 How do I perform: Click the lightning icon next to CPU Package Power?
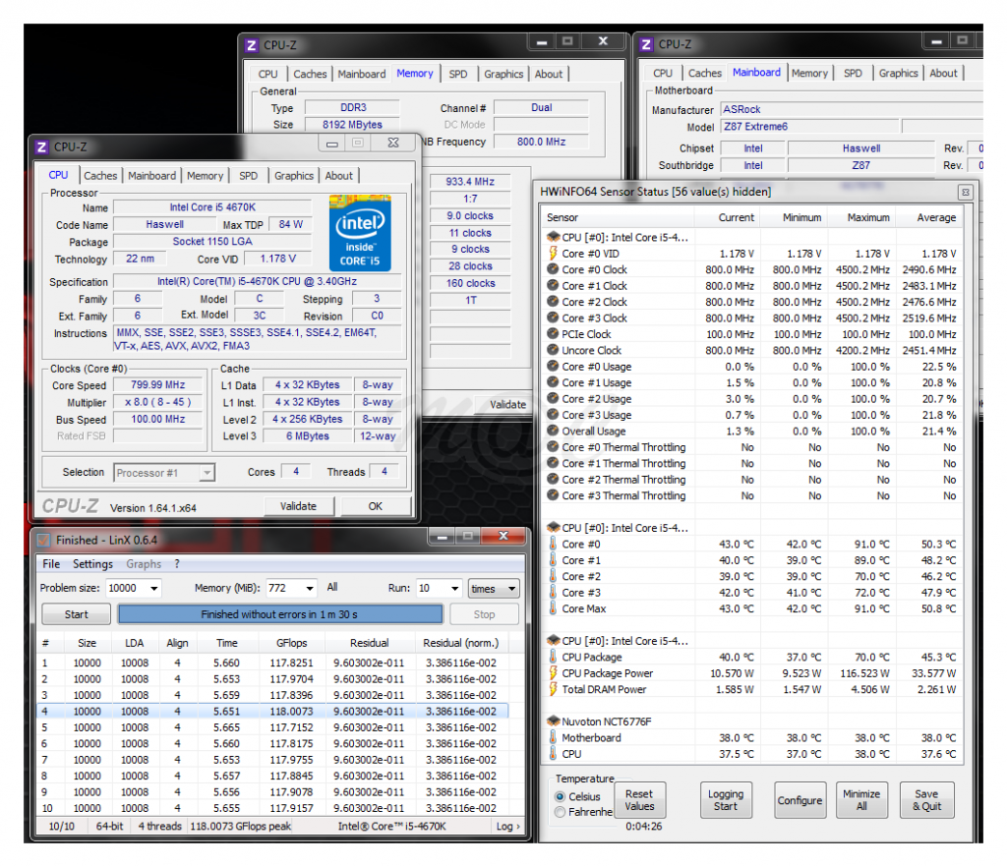point(553,673)
